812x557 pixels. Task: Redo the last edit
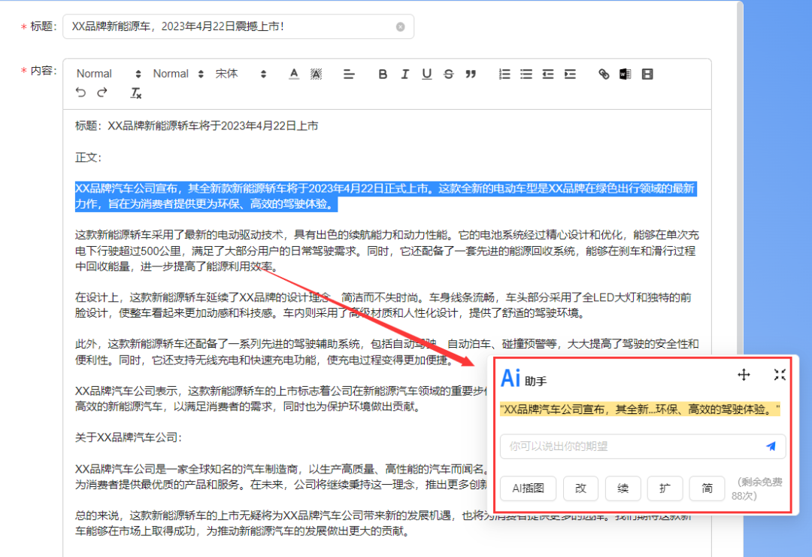(102, 93)
